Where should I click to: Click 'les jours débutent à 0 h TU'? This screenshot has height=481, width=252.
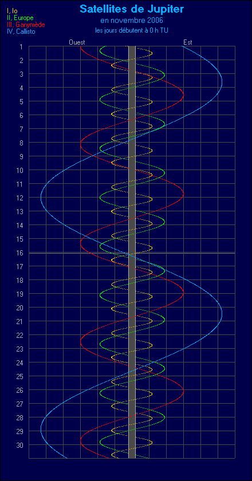132,30
